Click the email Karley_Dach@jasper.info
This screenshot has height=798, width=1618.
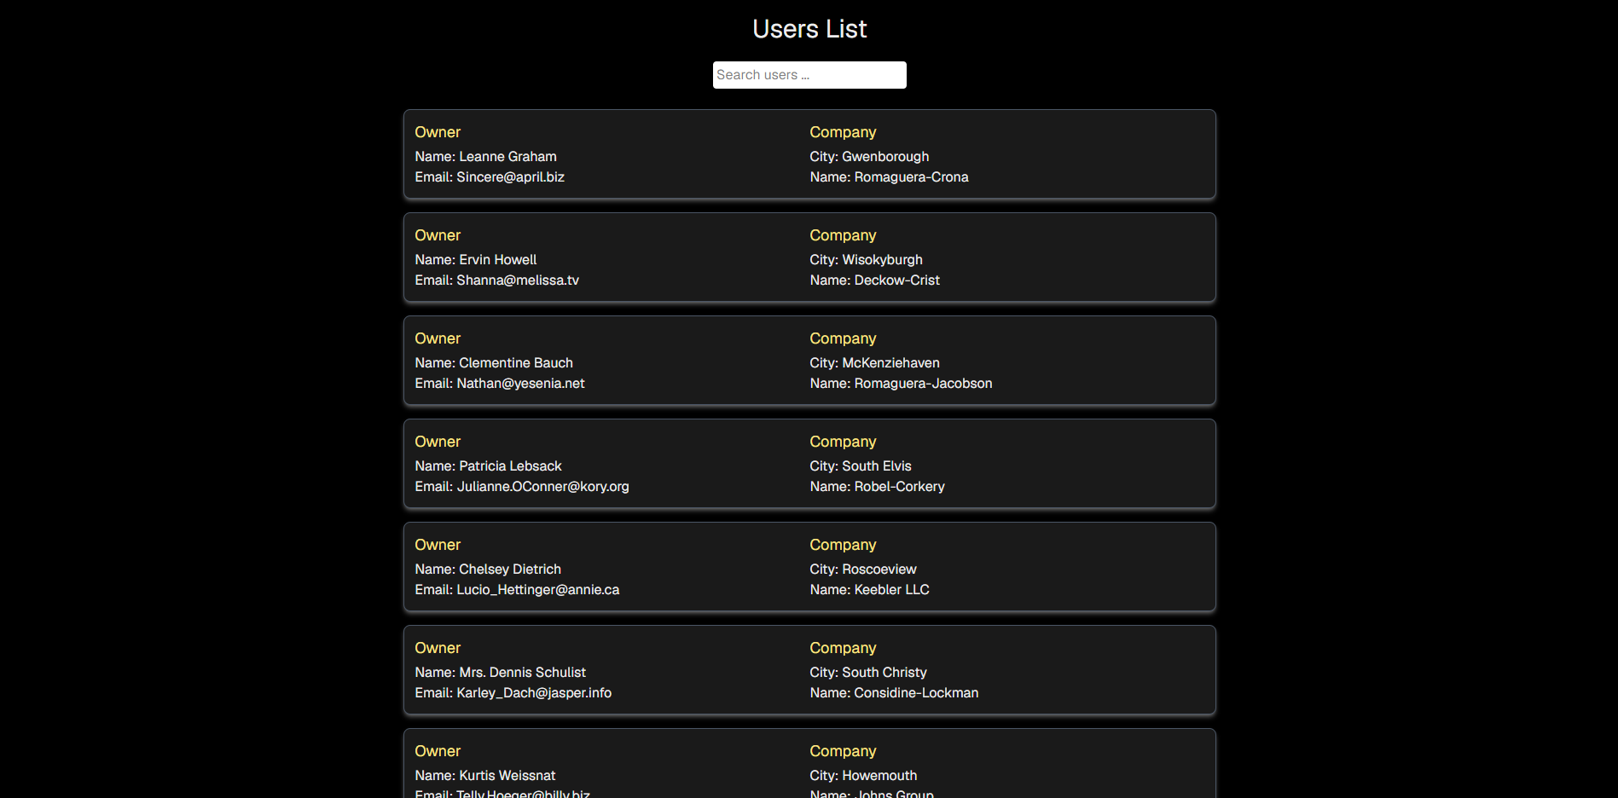[x=534, y=693]
